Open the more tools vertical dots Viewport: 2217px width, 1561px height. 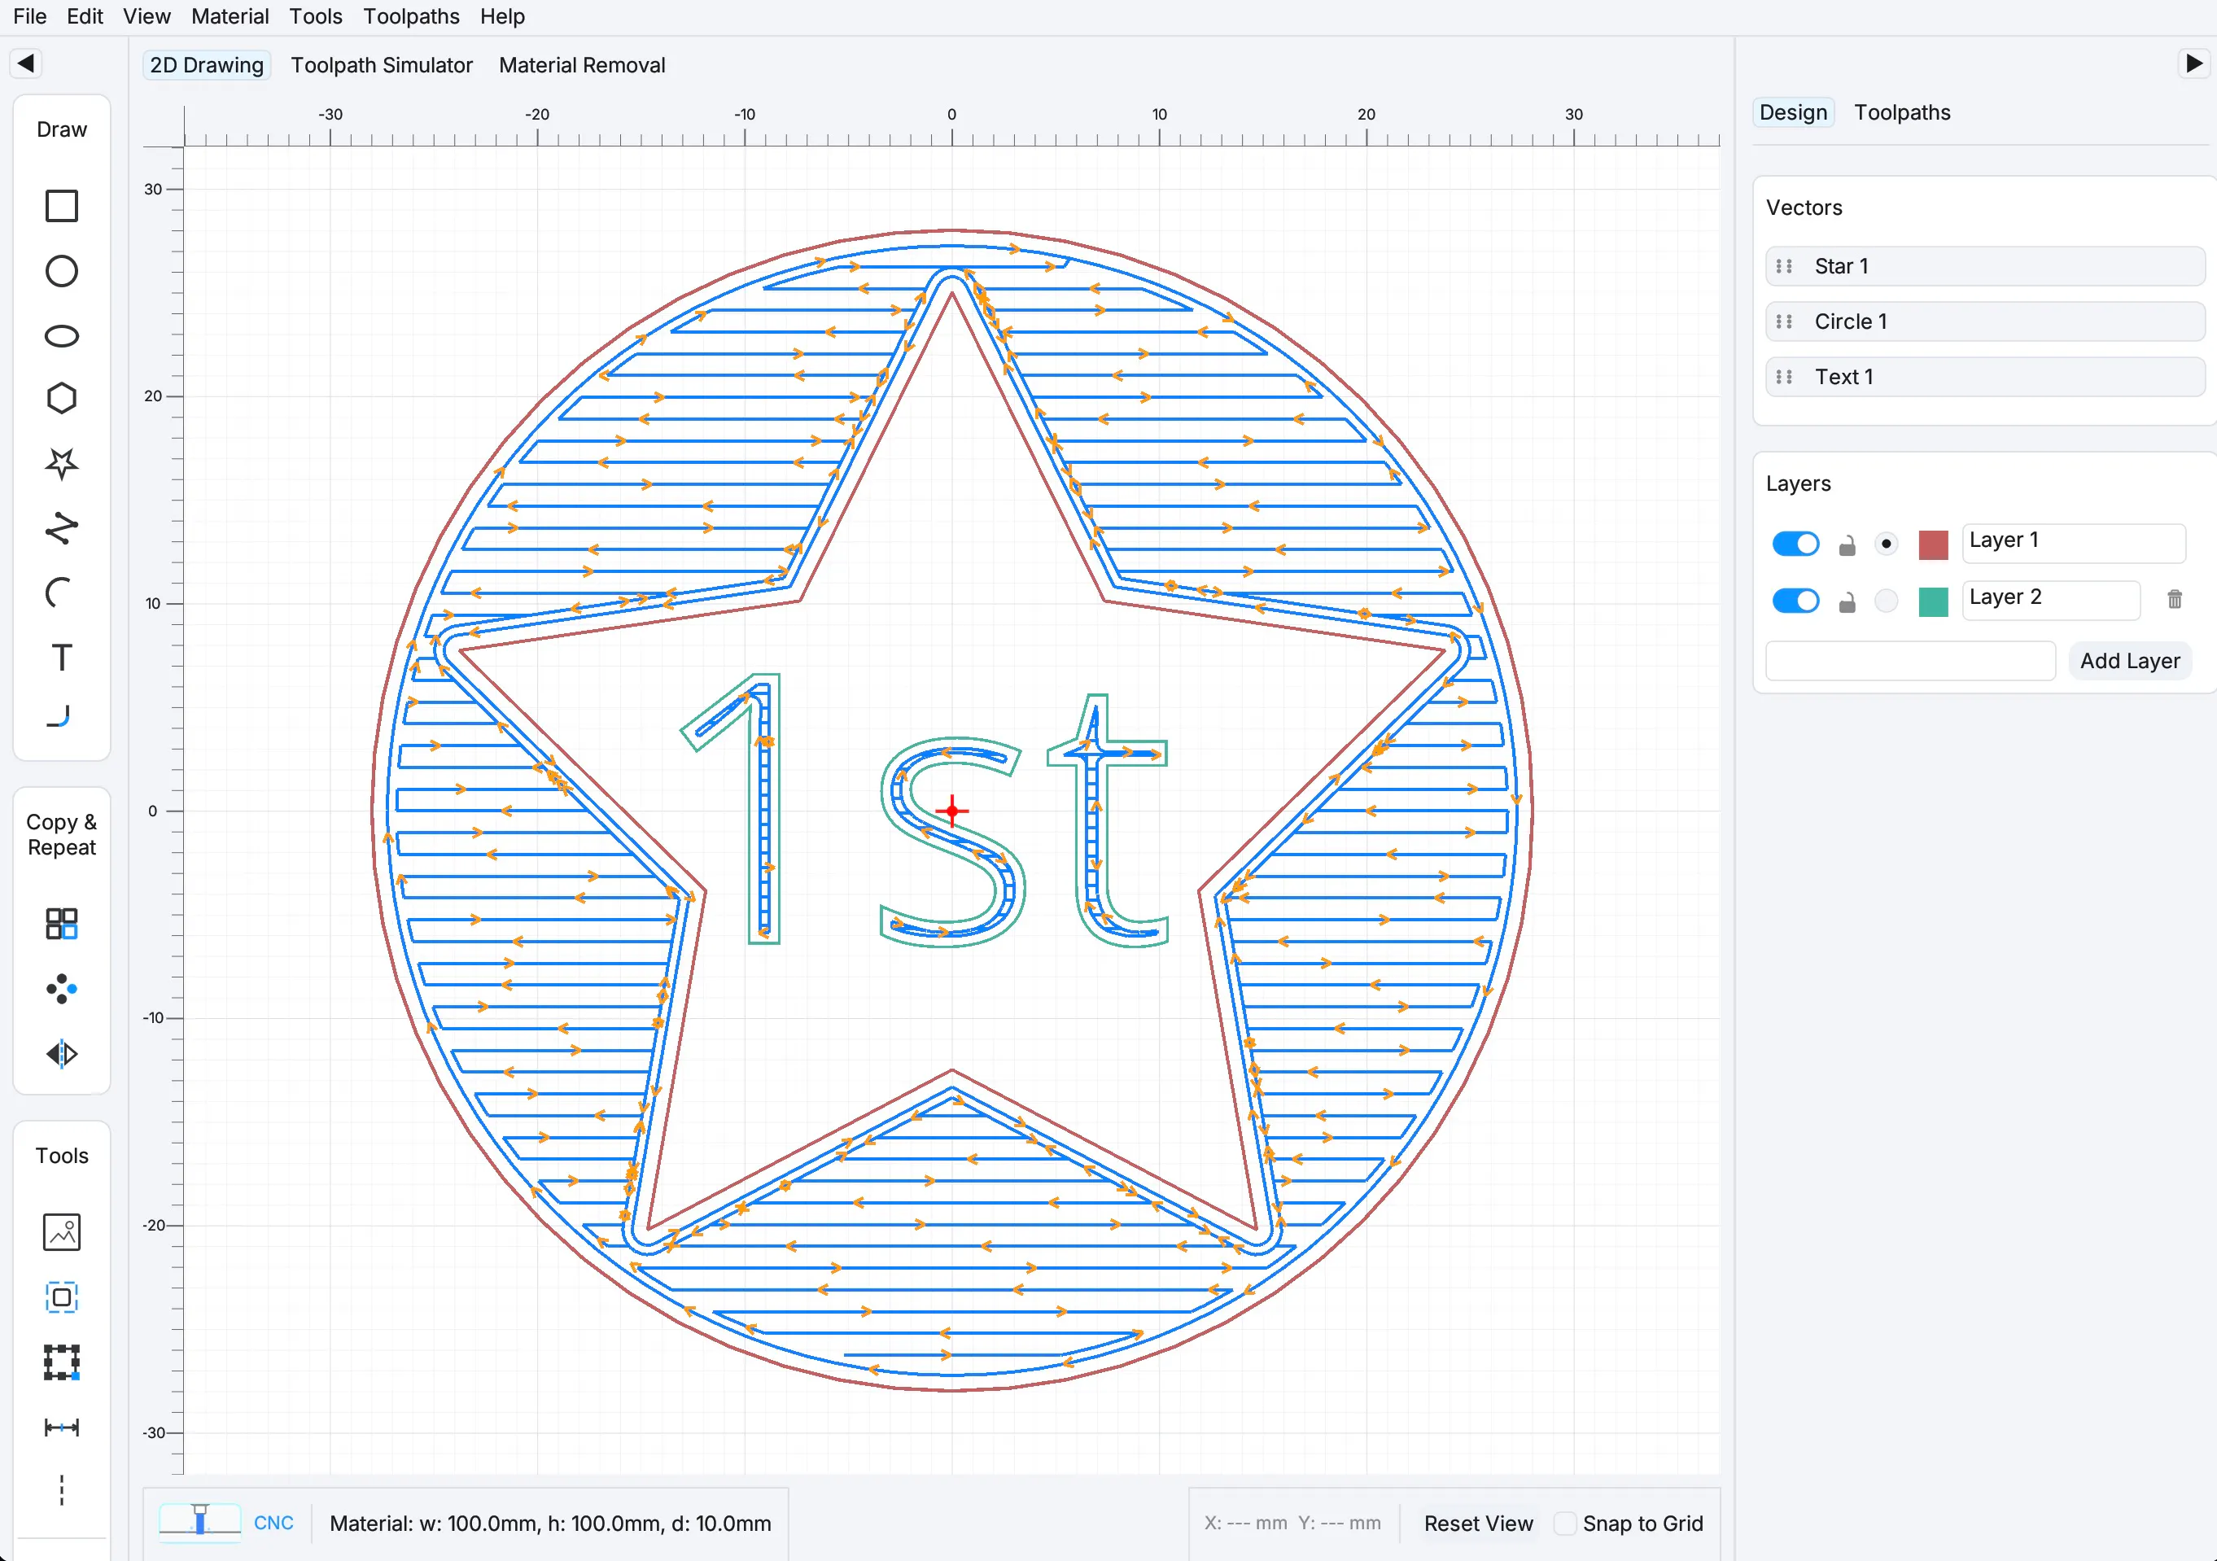click(62, 1490)
